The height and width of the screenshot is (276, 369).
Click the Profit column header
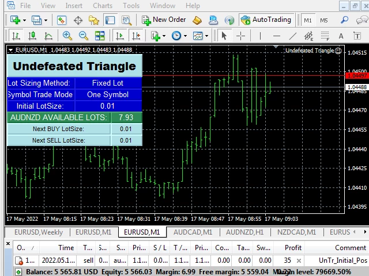point(293,247)
